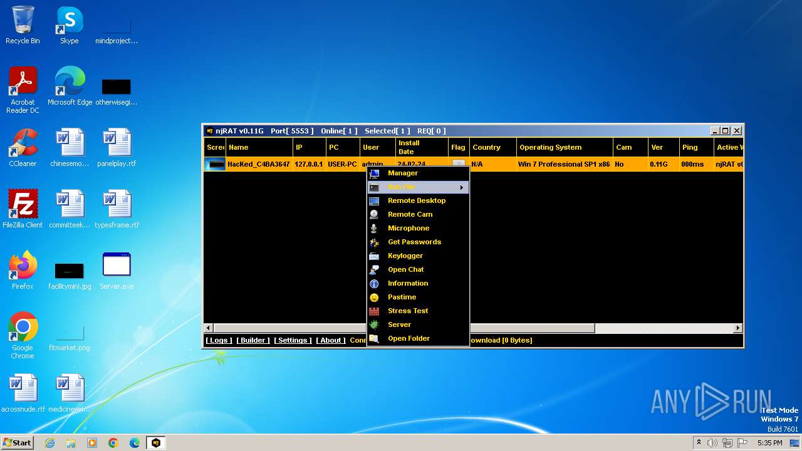Click the Win 7 Professional SP1 x86 cell

[x=565, y=164]
